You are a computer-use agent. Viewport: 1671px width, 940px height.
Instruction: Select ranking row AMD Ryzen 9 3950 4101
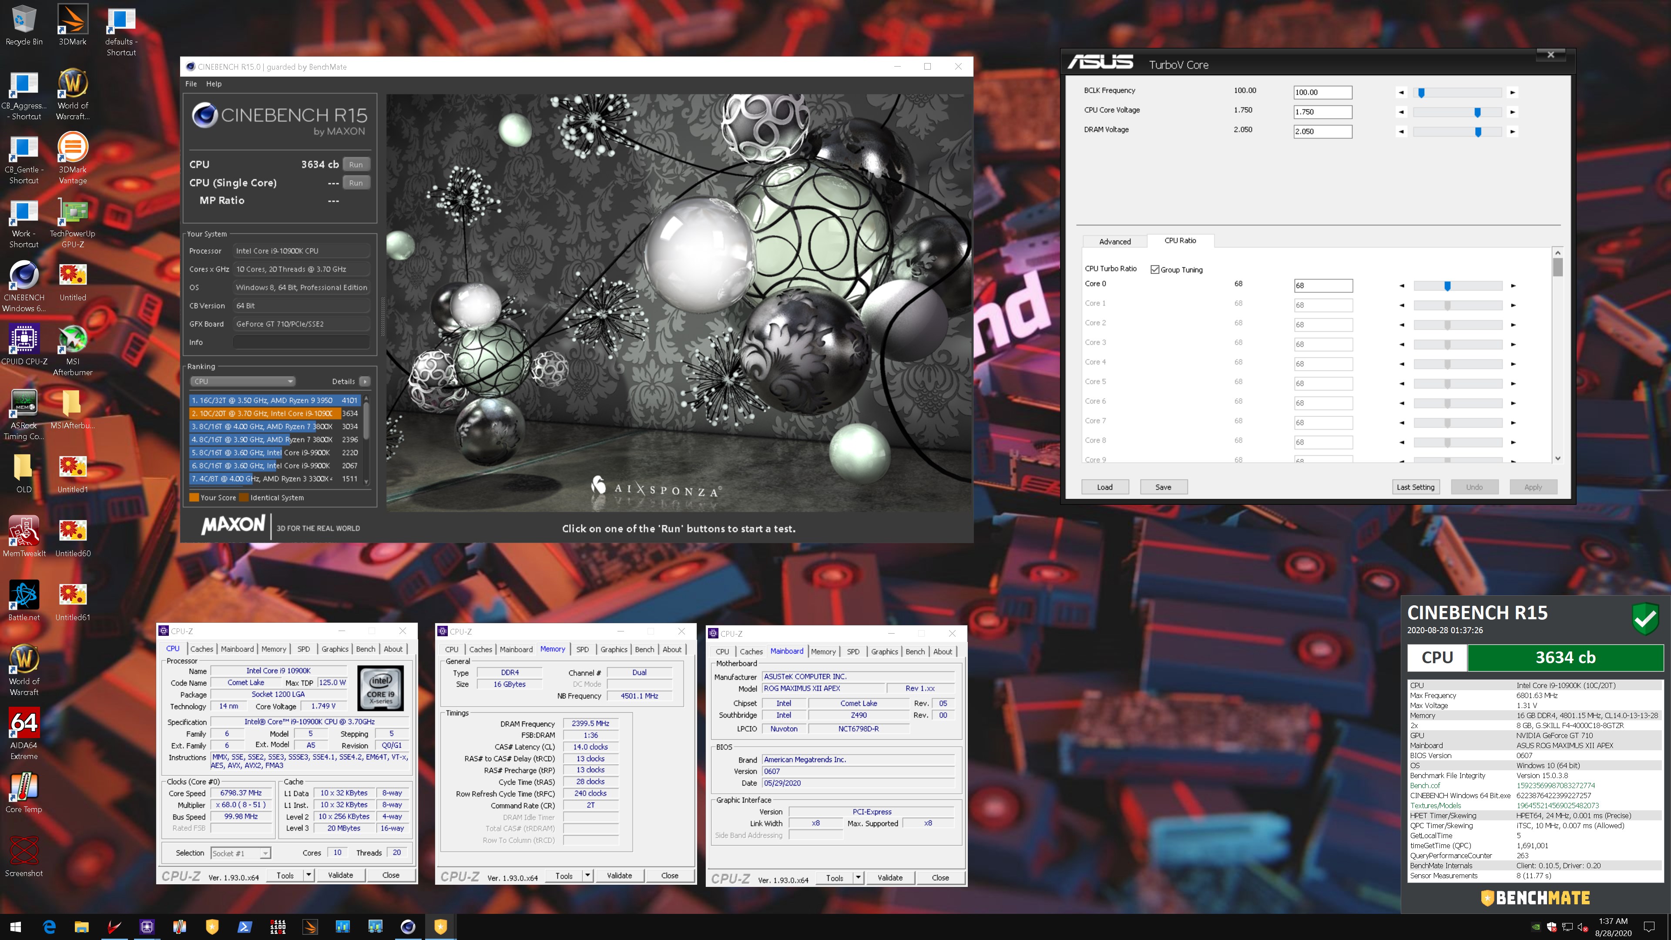point(275,400)
